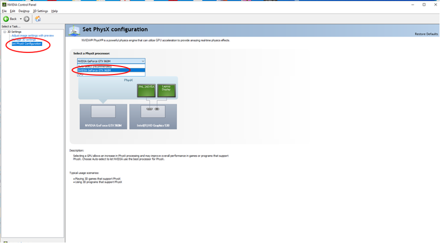This screenshot has width=440, height=243.
Task: Close the NVIDIA Control Panel window
Action: (435, 4)
